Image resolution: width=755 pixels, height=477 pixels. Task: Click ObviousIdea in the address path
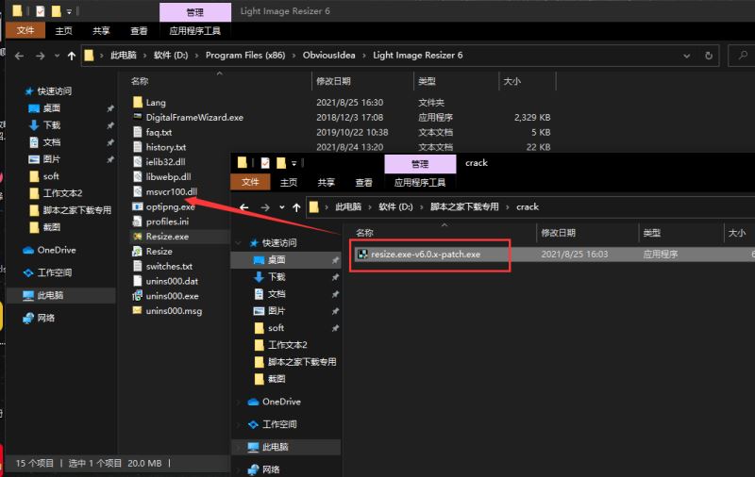[x=328, y=56]
